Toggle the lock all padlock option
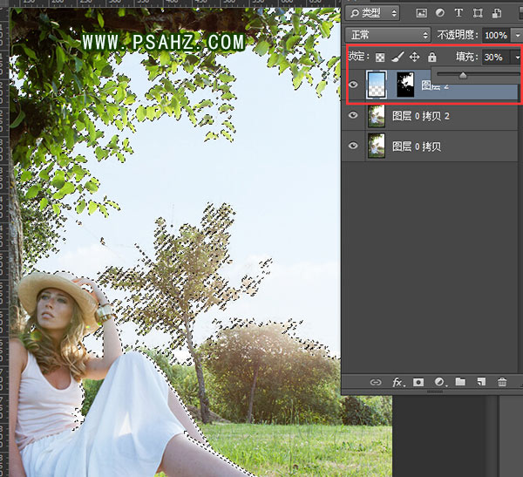The width and height of the screenshot is (523, 477). coord(431,57)
